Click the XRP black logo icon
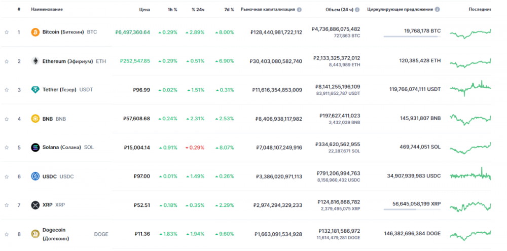 pos(35,205)
